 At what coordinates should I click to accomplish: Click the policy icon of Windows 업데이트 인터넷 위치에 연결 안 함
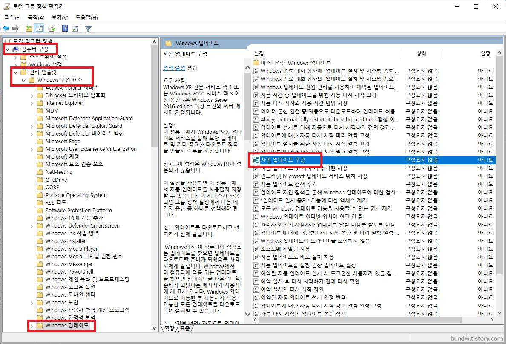(x=256, y=217)
